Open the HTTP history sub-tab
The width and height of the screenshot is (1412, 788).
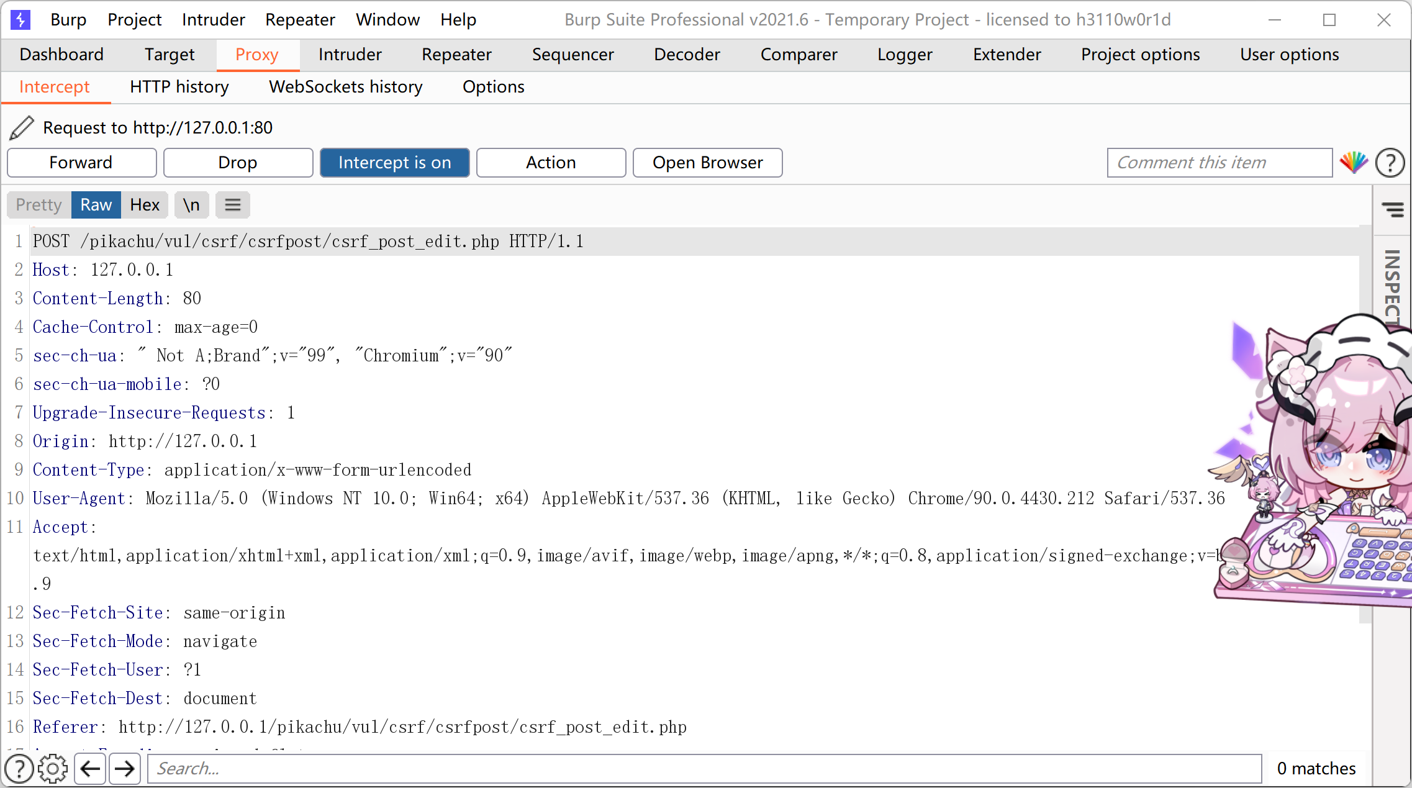(179, 87)
